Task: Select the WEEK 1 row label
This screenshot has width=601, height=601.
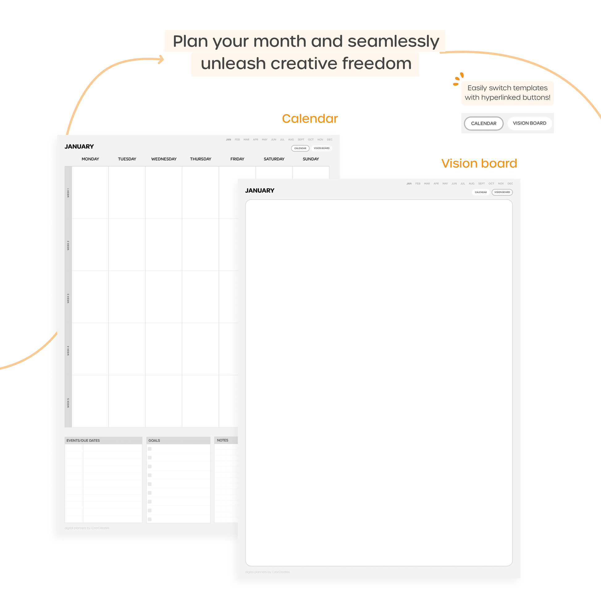Action: click(x=68, y=192)
